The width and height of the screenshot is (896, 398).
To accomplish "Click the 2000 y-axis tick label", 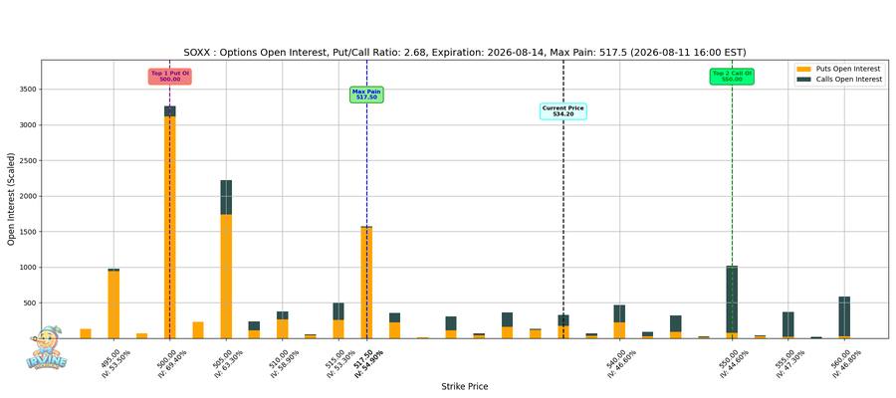I will point(28,196).
